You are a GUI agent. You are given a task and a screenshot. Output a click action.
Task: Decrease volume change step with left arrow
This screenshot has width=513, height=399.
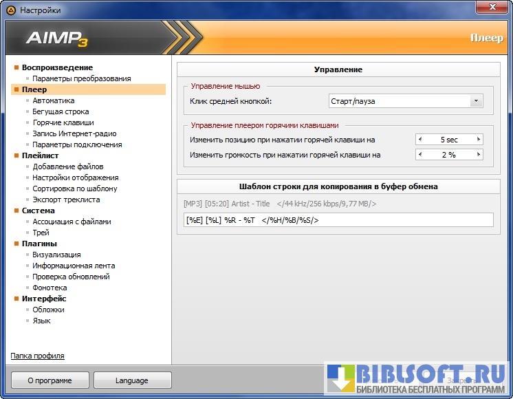420,155
